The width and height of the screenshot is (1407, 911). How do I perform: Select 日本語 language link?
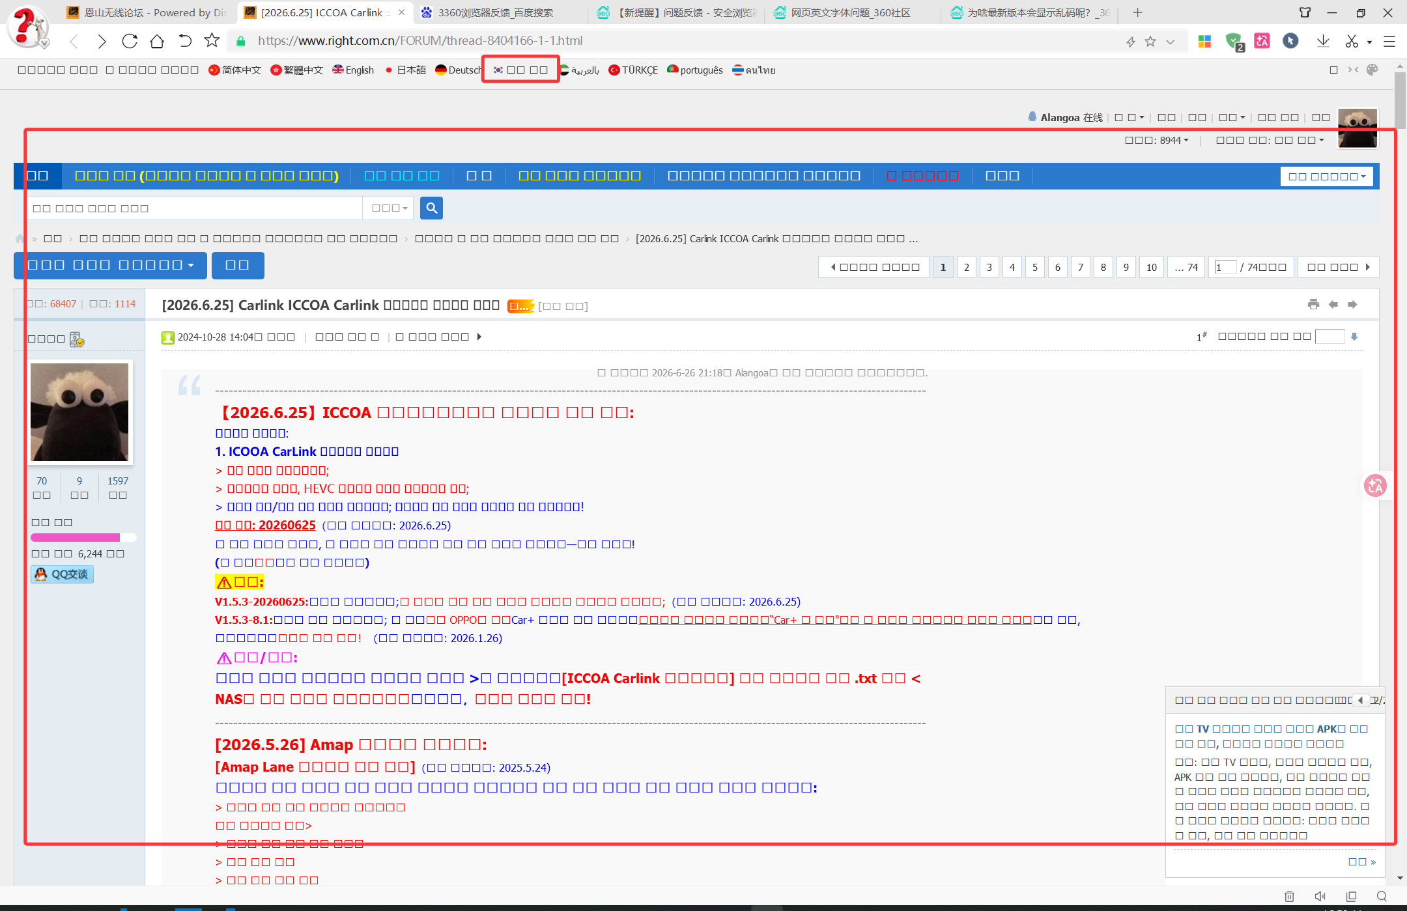pyautogui.click(x=405, y=70)
